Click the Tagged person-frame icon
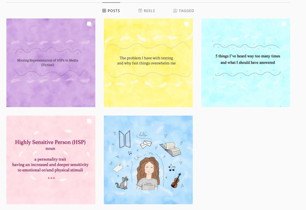Screen dimensions: 306x210 pos(175,11)
